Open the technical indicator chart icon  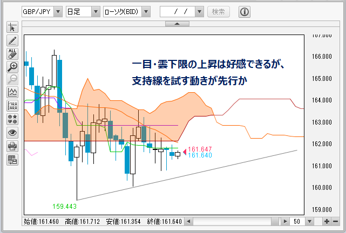(x=12, y=92)
